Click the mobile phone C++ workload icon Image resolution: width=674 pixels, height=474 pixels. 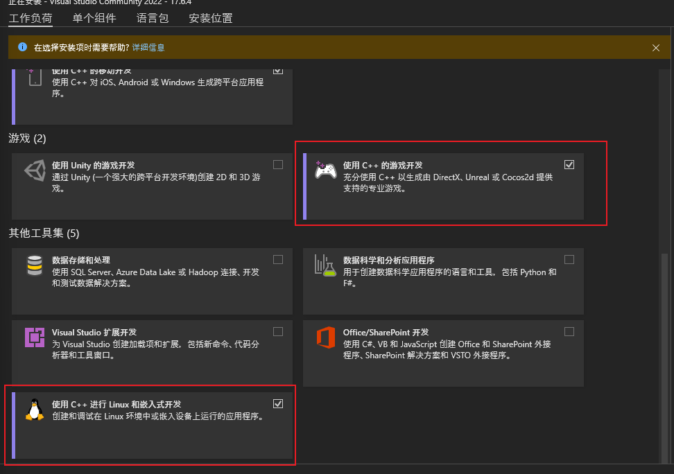35,78
